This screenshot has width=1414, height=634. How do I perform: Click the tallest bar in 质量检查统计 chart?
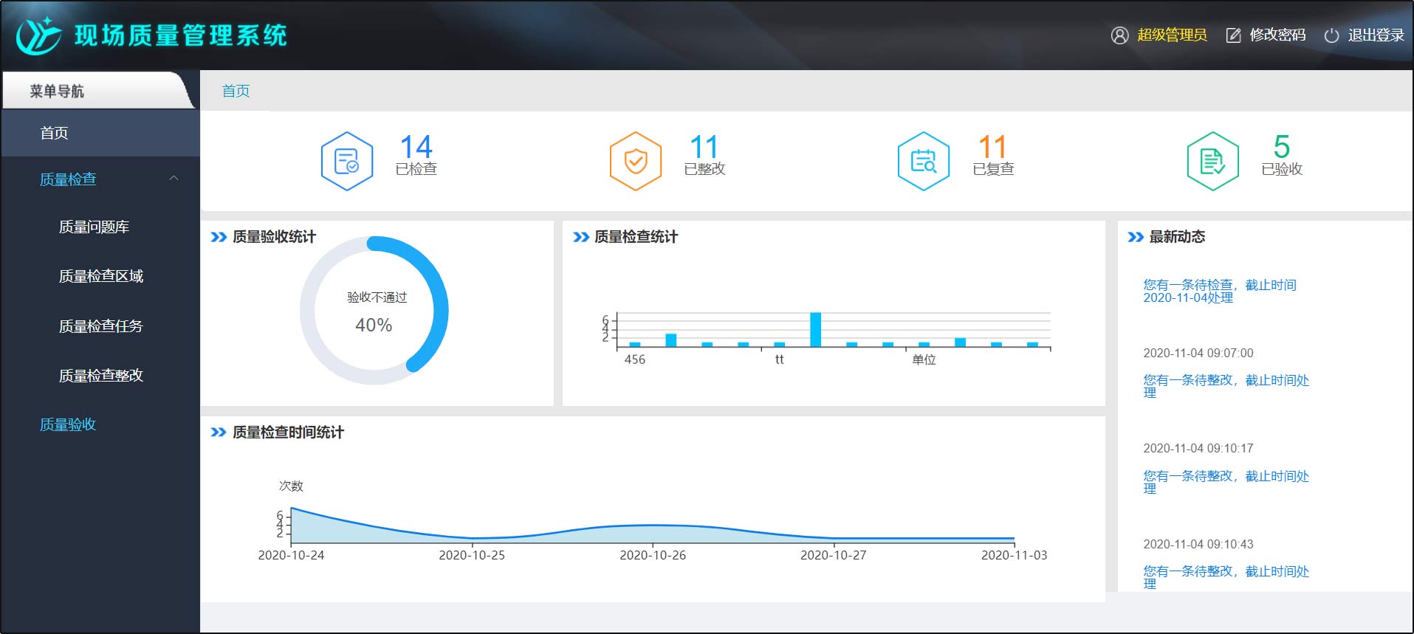pyautogui.click(x=815, y=329)
